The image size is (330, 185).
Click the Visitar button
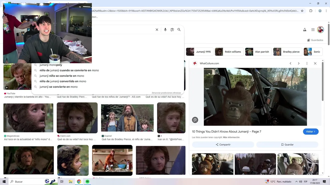311,132
